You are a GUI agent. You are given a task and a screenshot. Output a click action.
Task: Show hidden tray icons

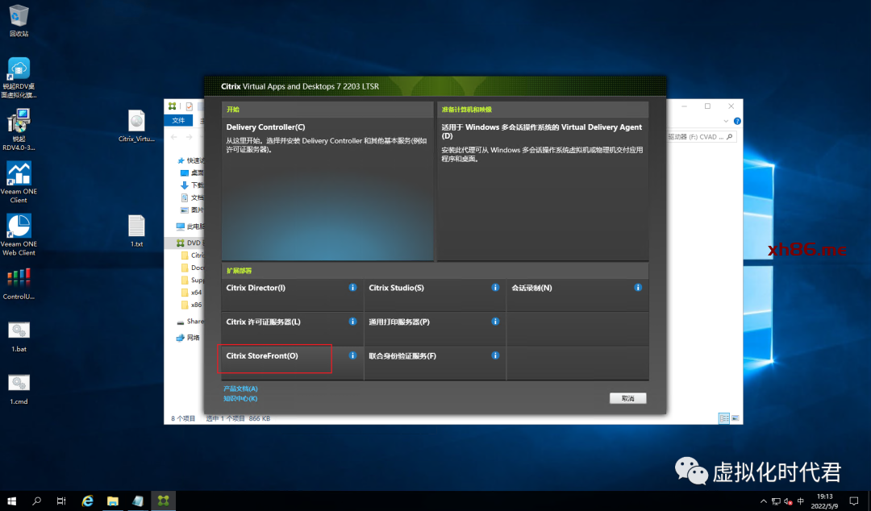tap(764, 501)
